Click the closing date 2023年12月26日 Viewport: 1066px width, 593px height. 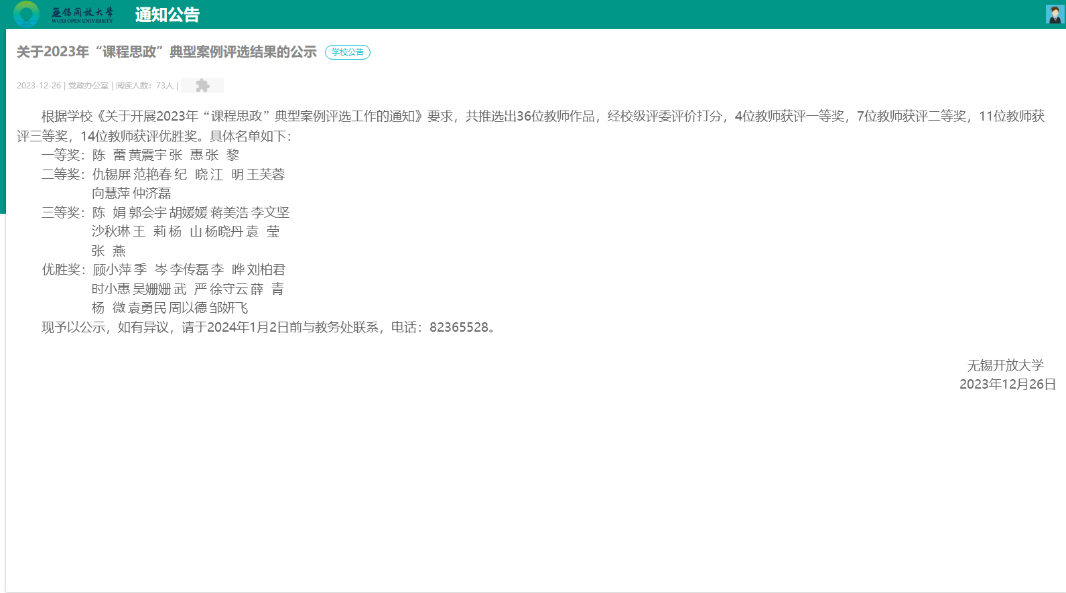1007,385
